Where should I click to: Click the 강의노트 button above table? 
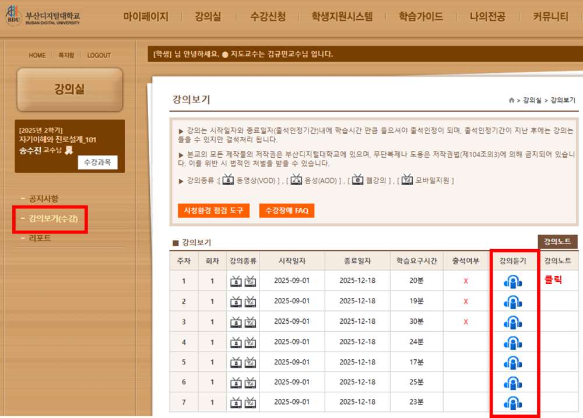coord(557,242)
